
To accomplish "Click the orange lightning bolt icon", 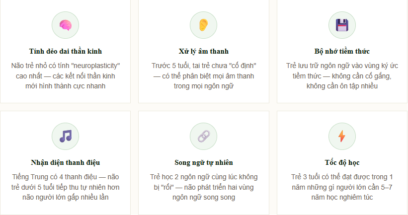I will coord(342,136).
